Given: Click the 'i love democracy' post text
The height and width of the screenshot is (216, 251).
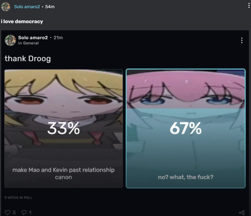Looking at the screenshot, I should 22,21.
